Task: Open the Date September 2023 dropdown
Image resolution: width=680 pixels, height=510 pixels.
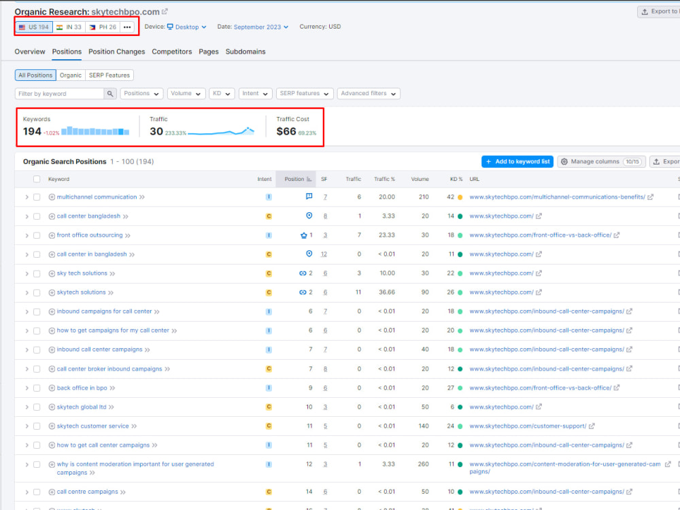Action: 261,27
